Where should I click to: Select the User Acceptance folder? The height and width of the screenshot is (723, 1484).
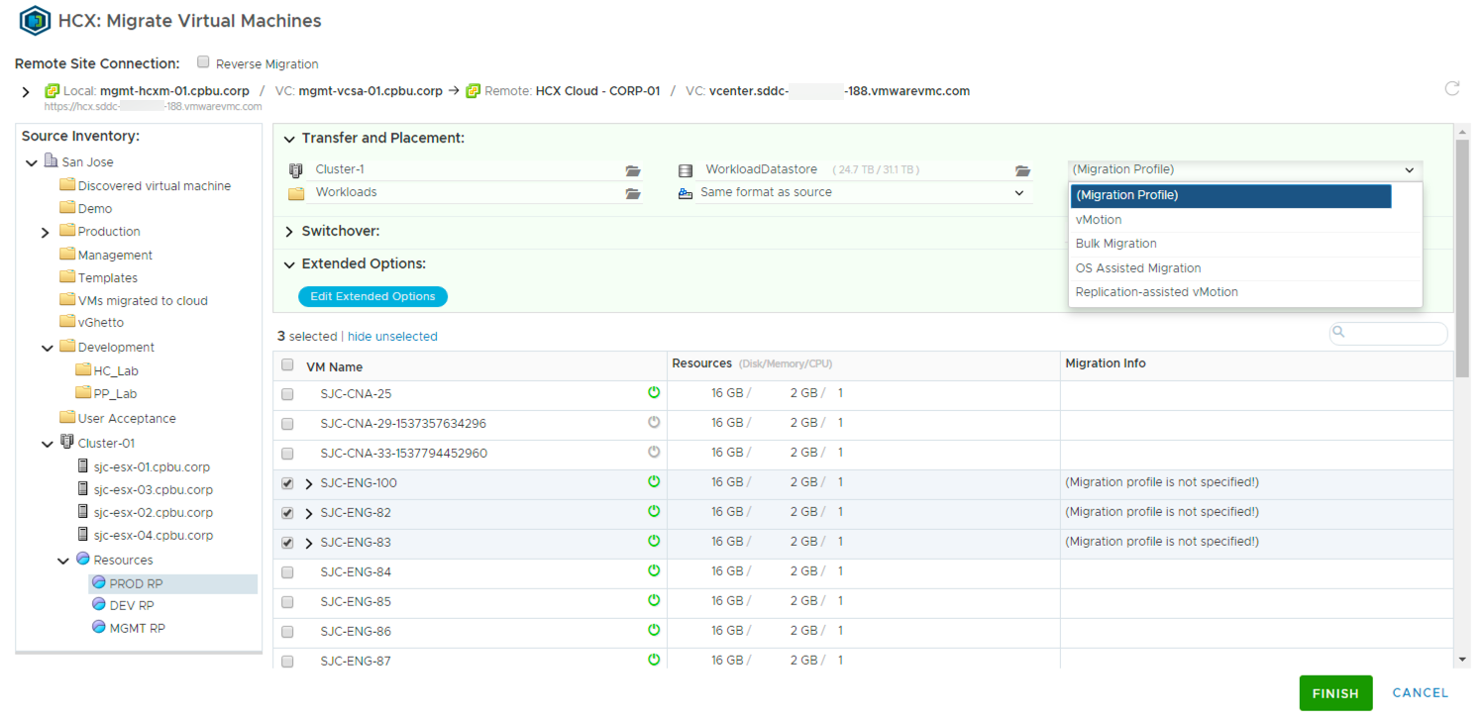(x=118, y=419)
